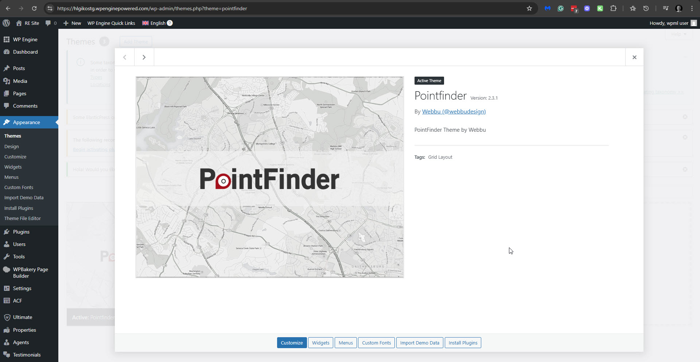Go back with the browser back arrow
Viewport: 700px width, 362px height.
click(8, 8)
